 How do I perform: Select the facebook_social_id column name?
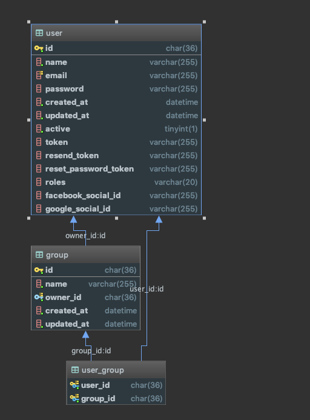tap(83, 196)
